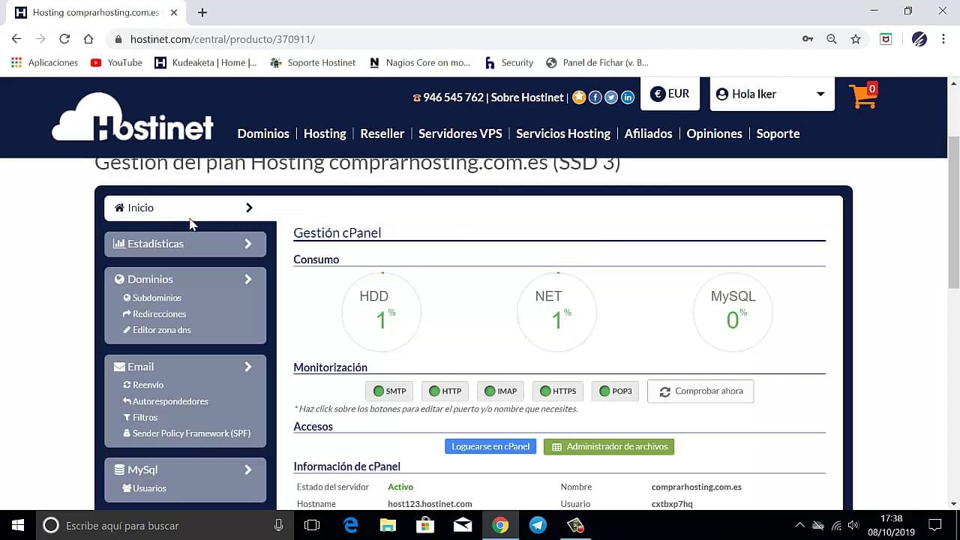
Task: Open Usuarios under MySql
Action: coord(145,488)
